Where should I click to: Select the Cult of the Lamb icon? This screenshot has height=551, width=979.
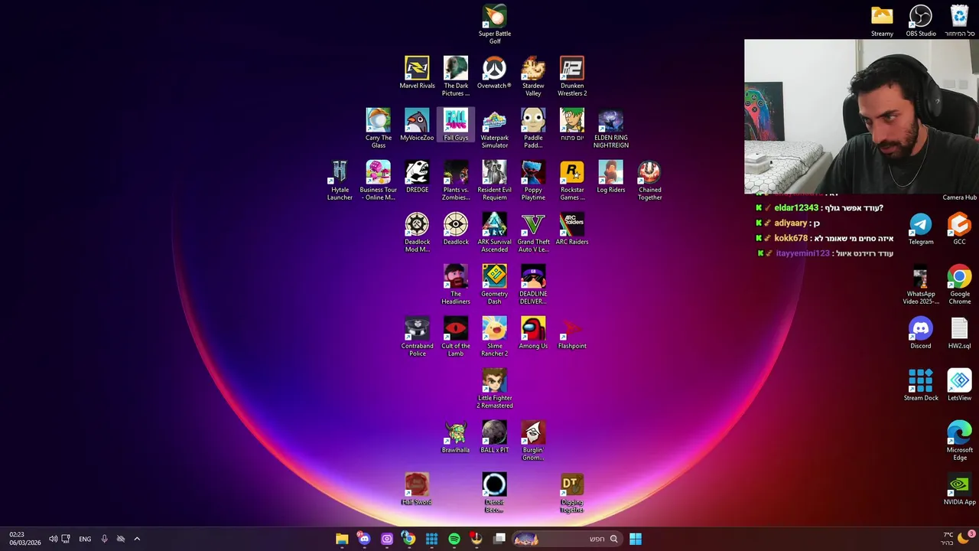[456, 336]
